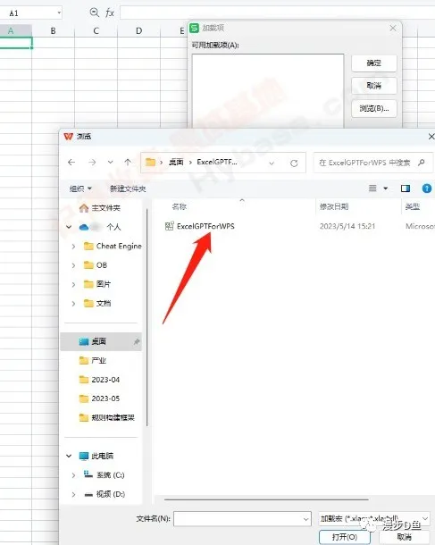Open the Name Box dropdown arrow
Viewport: 435px width, 545px height.
pos(59,13)
